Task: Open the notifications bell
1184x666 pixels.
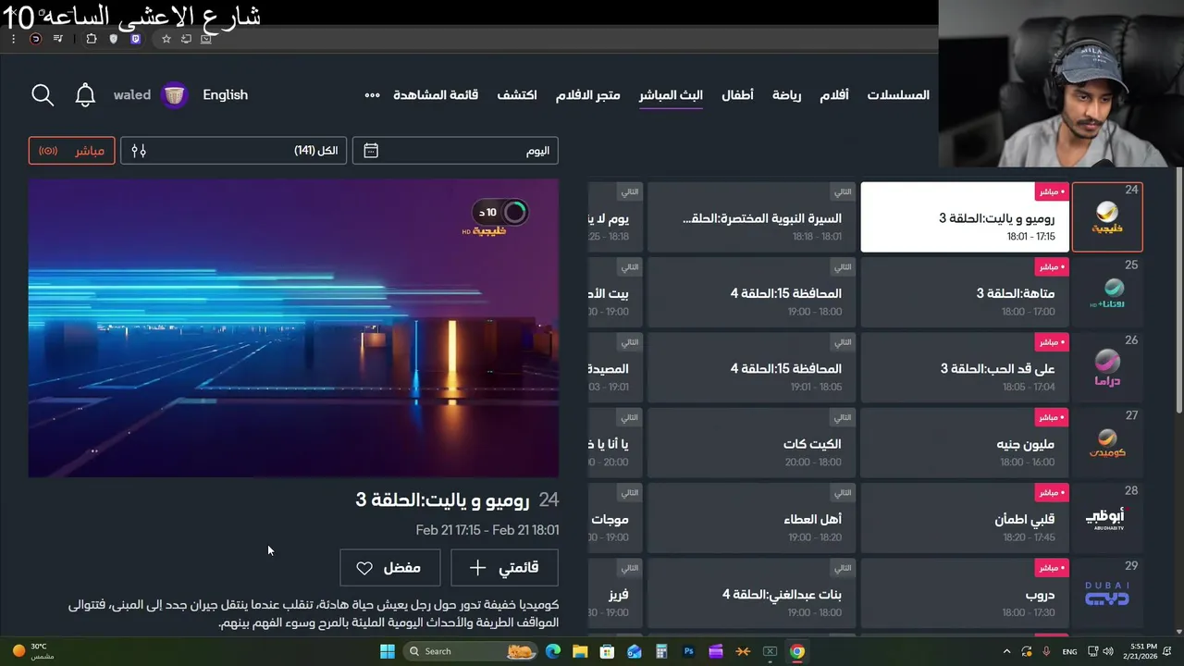Action: pyautogui.click(x=85, y=94)
